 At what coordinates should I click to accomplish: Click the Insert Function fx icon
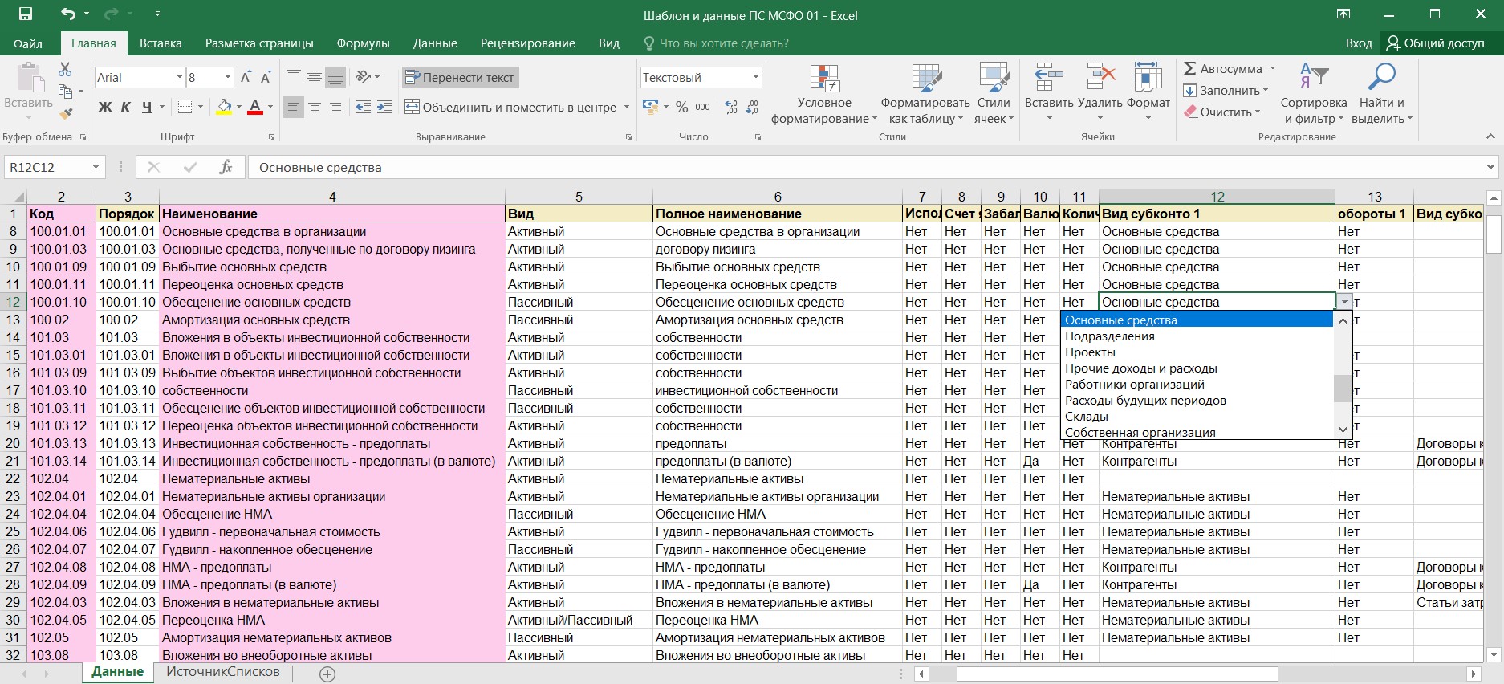tap(226, 167)
